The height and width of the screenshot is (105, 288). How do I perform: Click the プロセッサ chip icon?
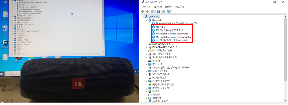pyautogui.click(x=150, y=98)
